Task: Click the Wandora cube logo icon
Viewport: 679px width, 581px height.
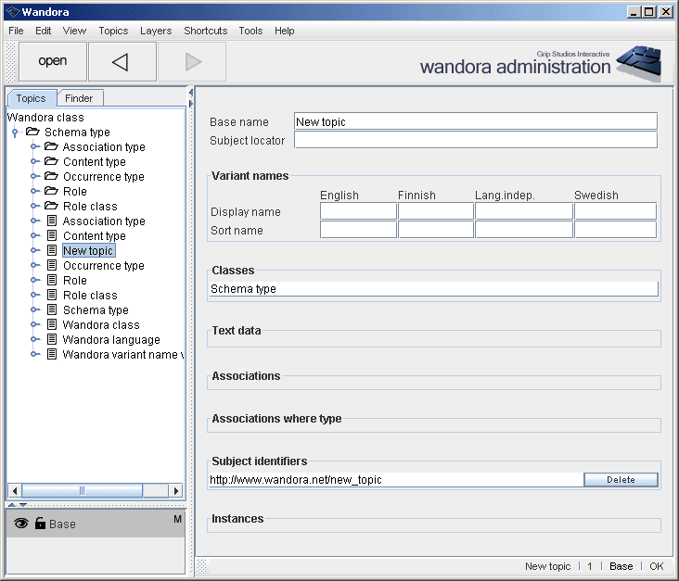Action: (638, 62)
